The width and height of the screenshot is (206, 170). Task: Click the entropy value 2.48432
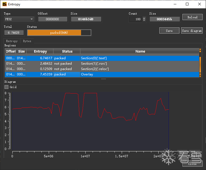[x=46, y=64]
